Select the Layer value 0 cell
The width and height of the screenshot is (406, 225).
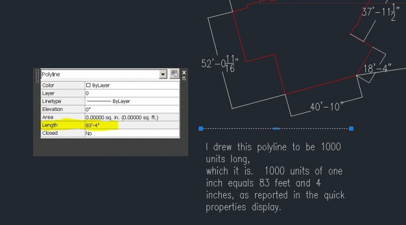(x=132, y=93)
